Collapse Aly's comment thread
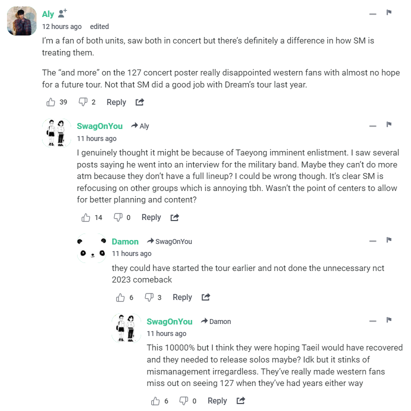This screenshot has height=411, width=411. [372, 14]
